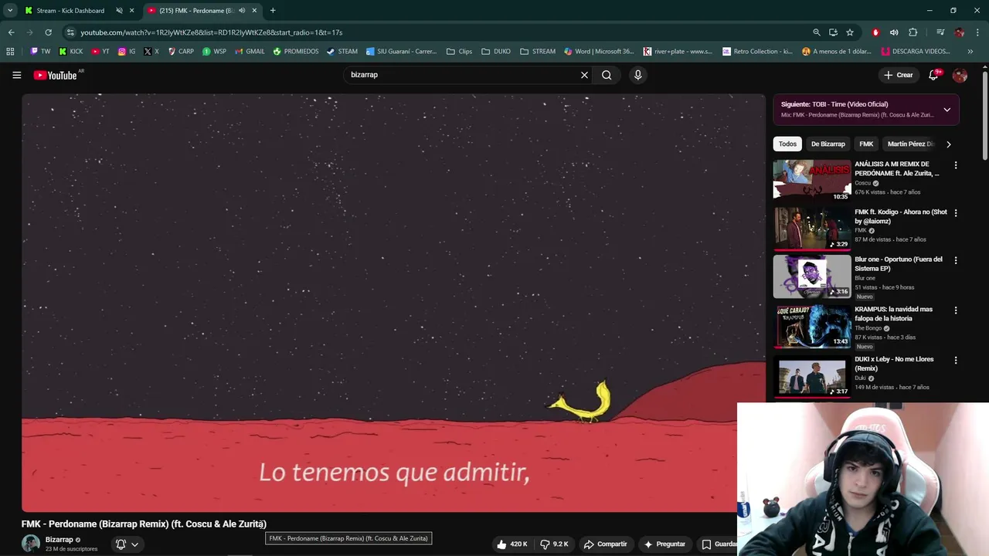View site information icon in address bar
The height and width of the screenshot is (556, 989).
coord(70,32)
